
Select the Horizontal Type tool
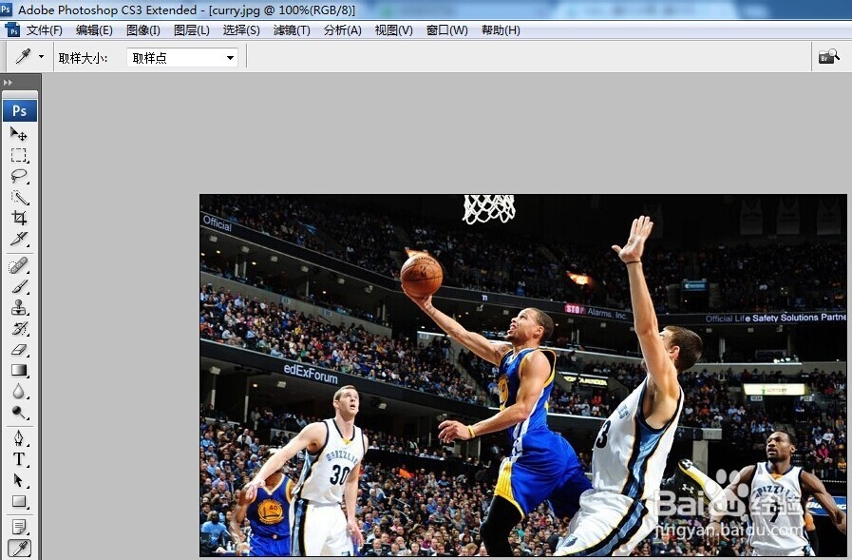pos(20,457)
